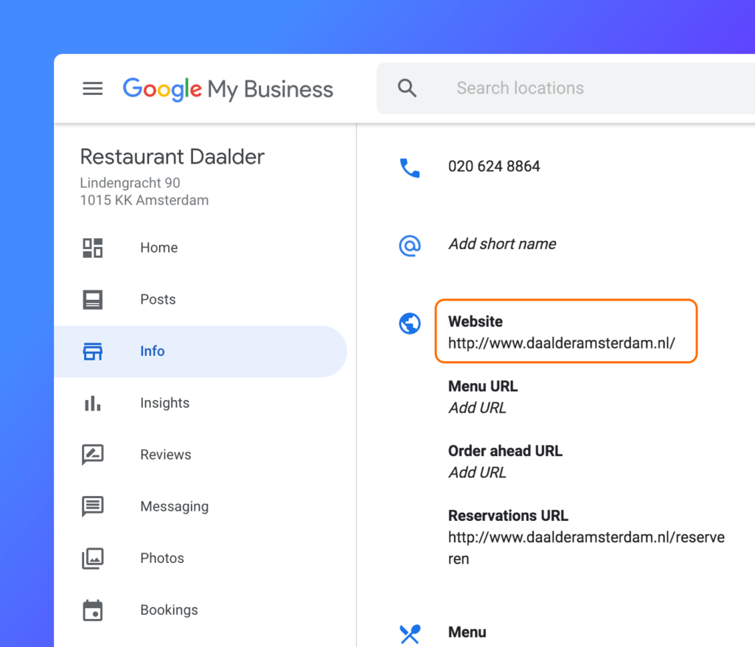Select the Info menu item
Viewport: 755px width, 647px height.
[153, 352]
